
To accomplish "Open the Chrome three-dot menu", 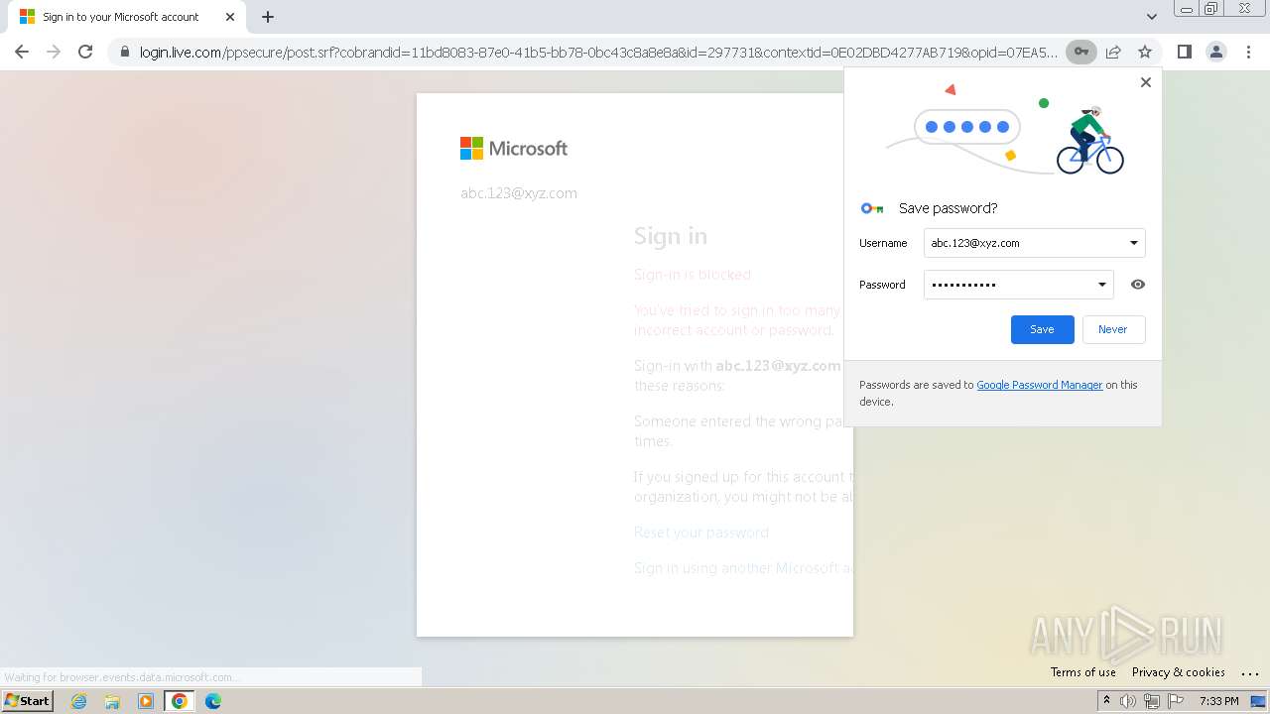I will tap(1248, 52).
